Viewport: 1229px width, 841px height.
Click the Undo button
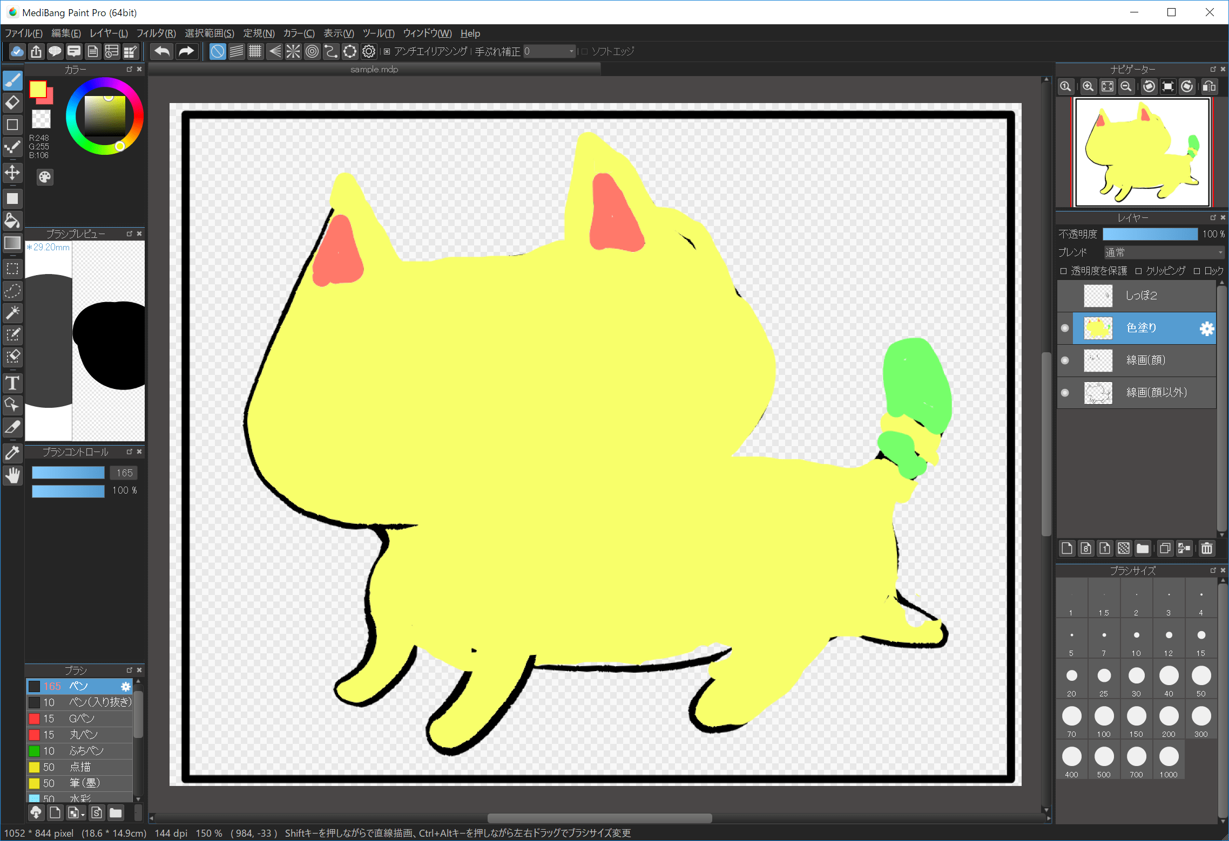coord(161,51)
